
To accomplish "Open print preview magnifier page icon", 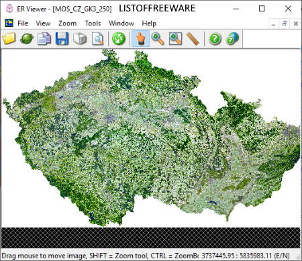I will click(98, 39).
